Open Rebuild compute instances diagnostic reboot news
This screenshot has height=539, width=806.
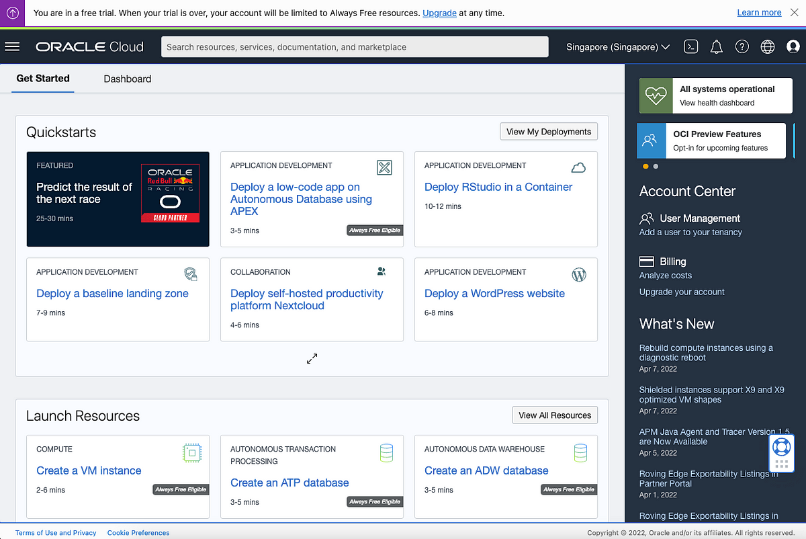[x=706, y=353]
